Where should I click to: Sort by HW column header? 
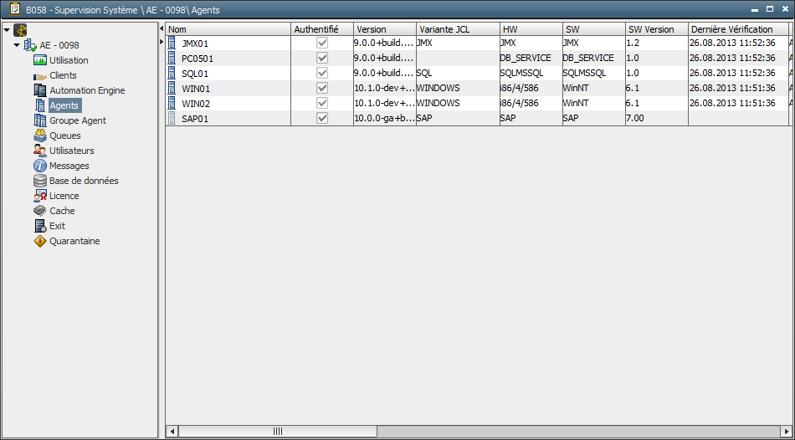[x=531, y=29]
